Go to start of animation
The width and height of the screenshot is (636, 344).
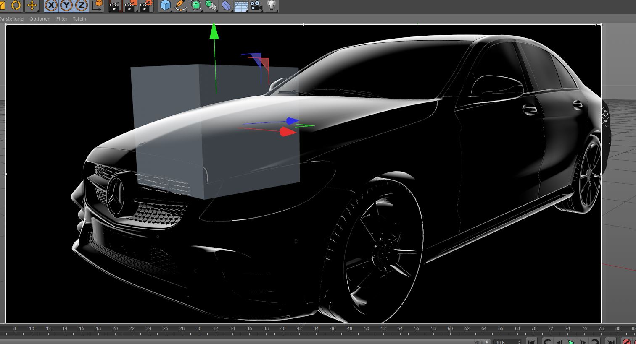531,341
